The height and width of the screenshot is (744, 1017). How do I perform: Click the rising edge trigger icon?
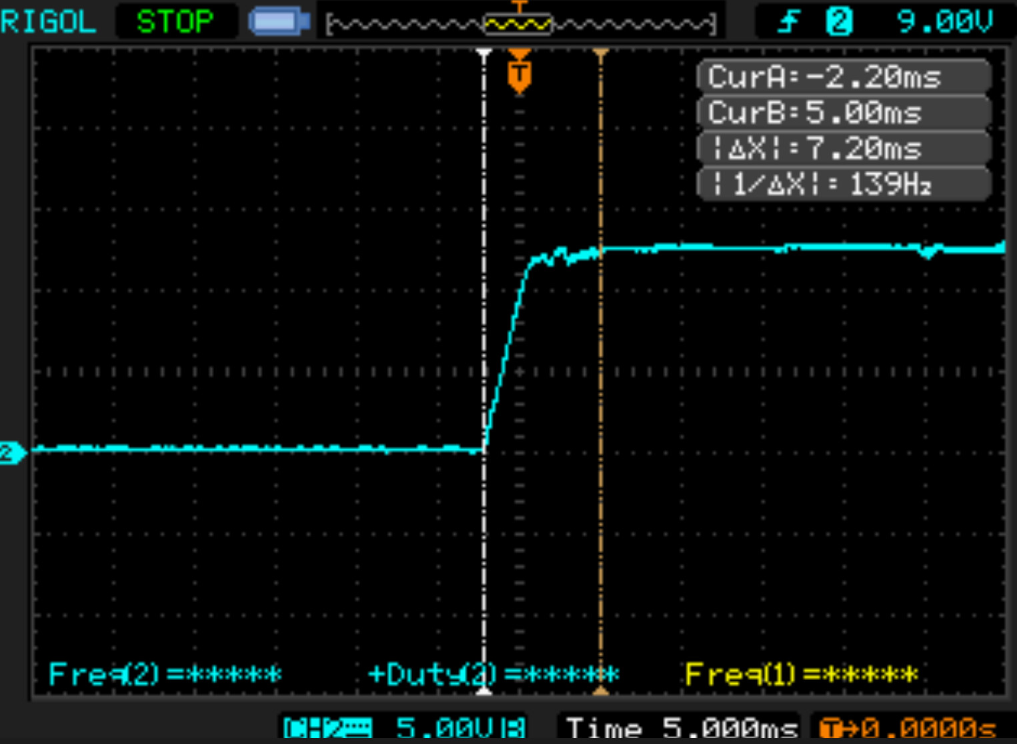tap(789, 22)
